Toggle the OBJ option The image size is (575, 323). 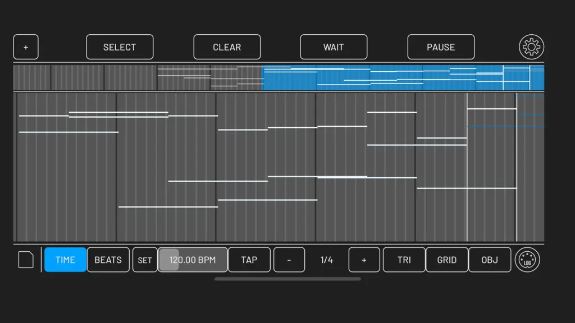point(490,260)
